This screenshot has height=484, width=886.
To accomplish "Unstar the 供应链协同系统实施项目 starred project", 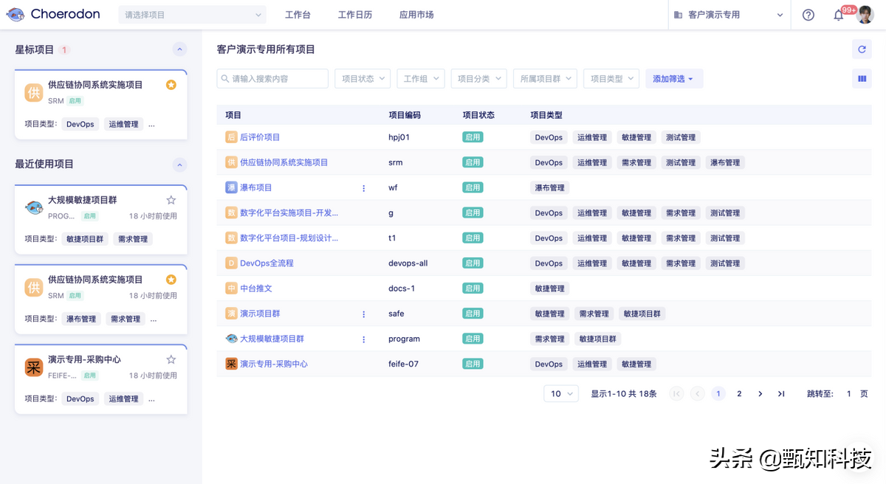I will (x=171, y=85).
